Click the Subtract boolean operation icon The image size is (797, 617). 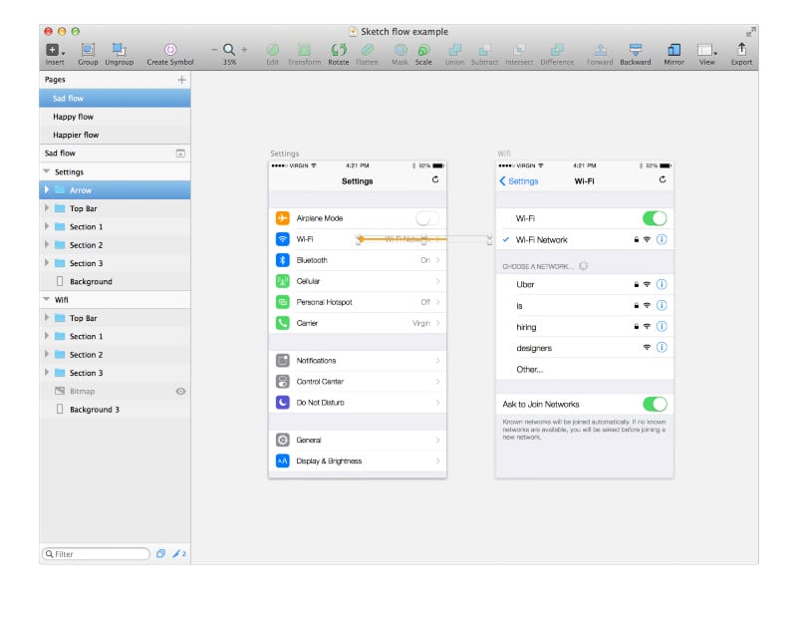[485, 51]
